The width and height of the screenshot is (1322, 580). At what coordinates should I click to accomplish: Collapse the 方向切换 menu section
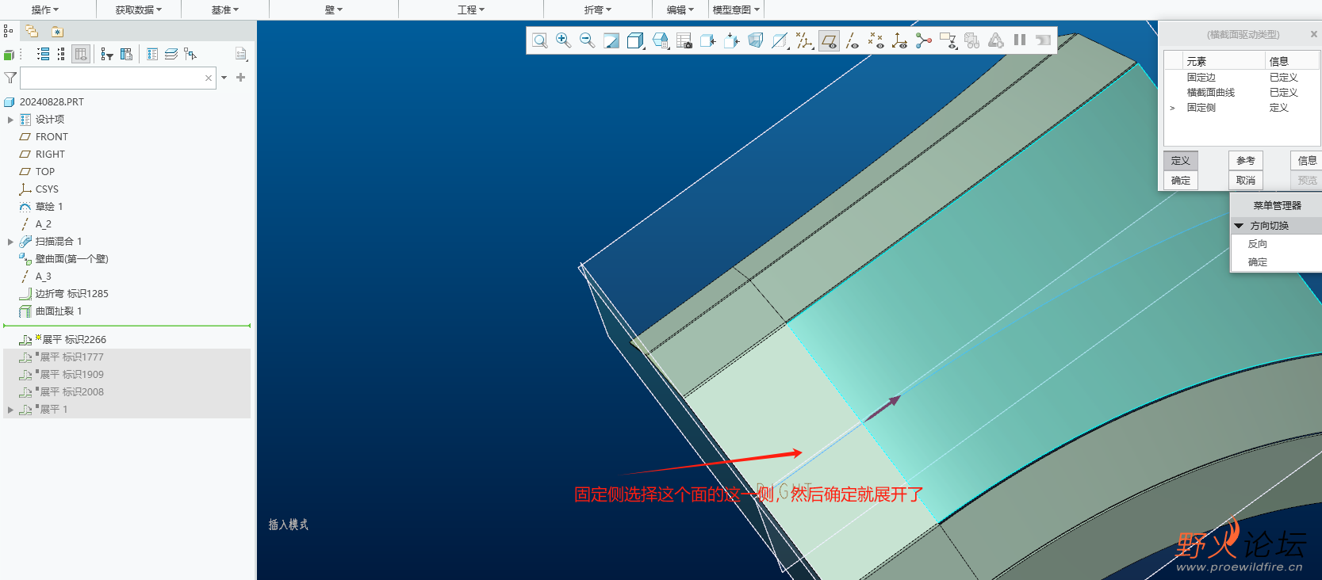(1239, 226)
